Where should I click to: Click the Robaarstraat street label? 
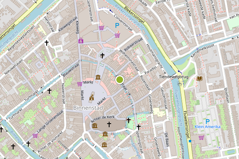coord(133,45)
